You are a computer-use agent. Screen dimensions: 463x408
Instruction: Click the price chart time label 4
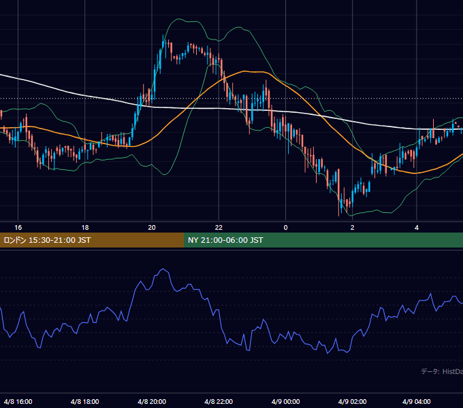pyautogui.click(x=417, y=228)
